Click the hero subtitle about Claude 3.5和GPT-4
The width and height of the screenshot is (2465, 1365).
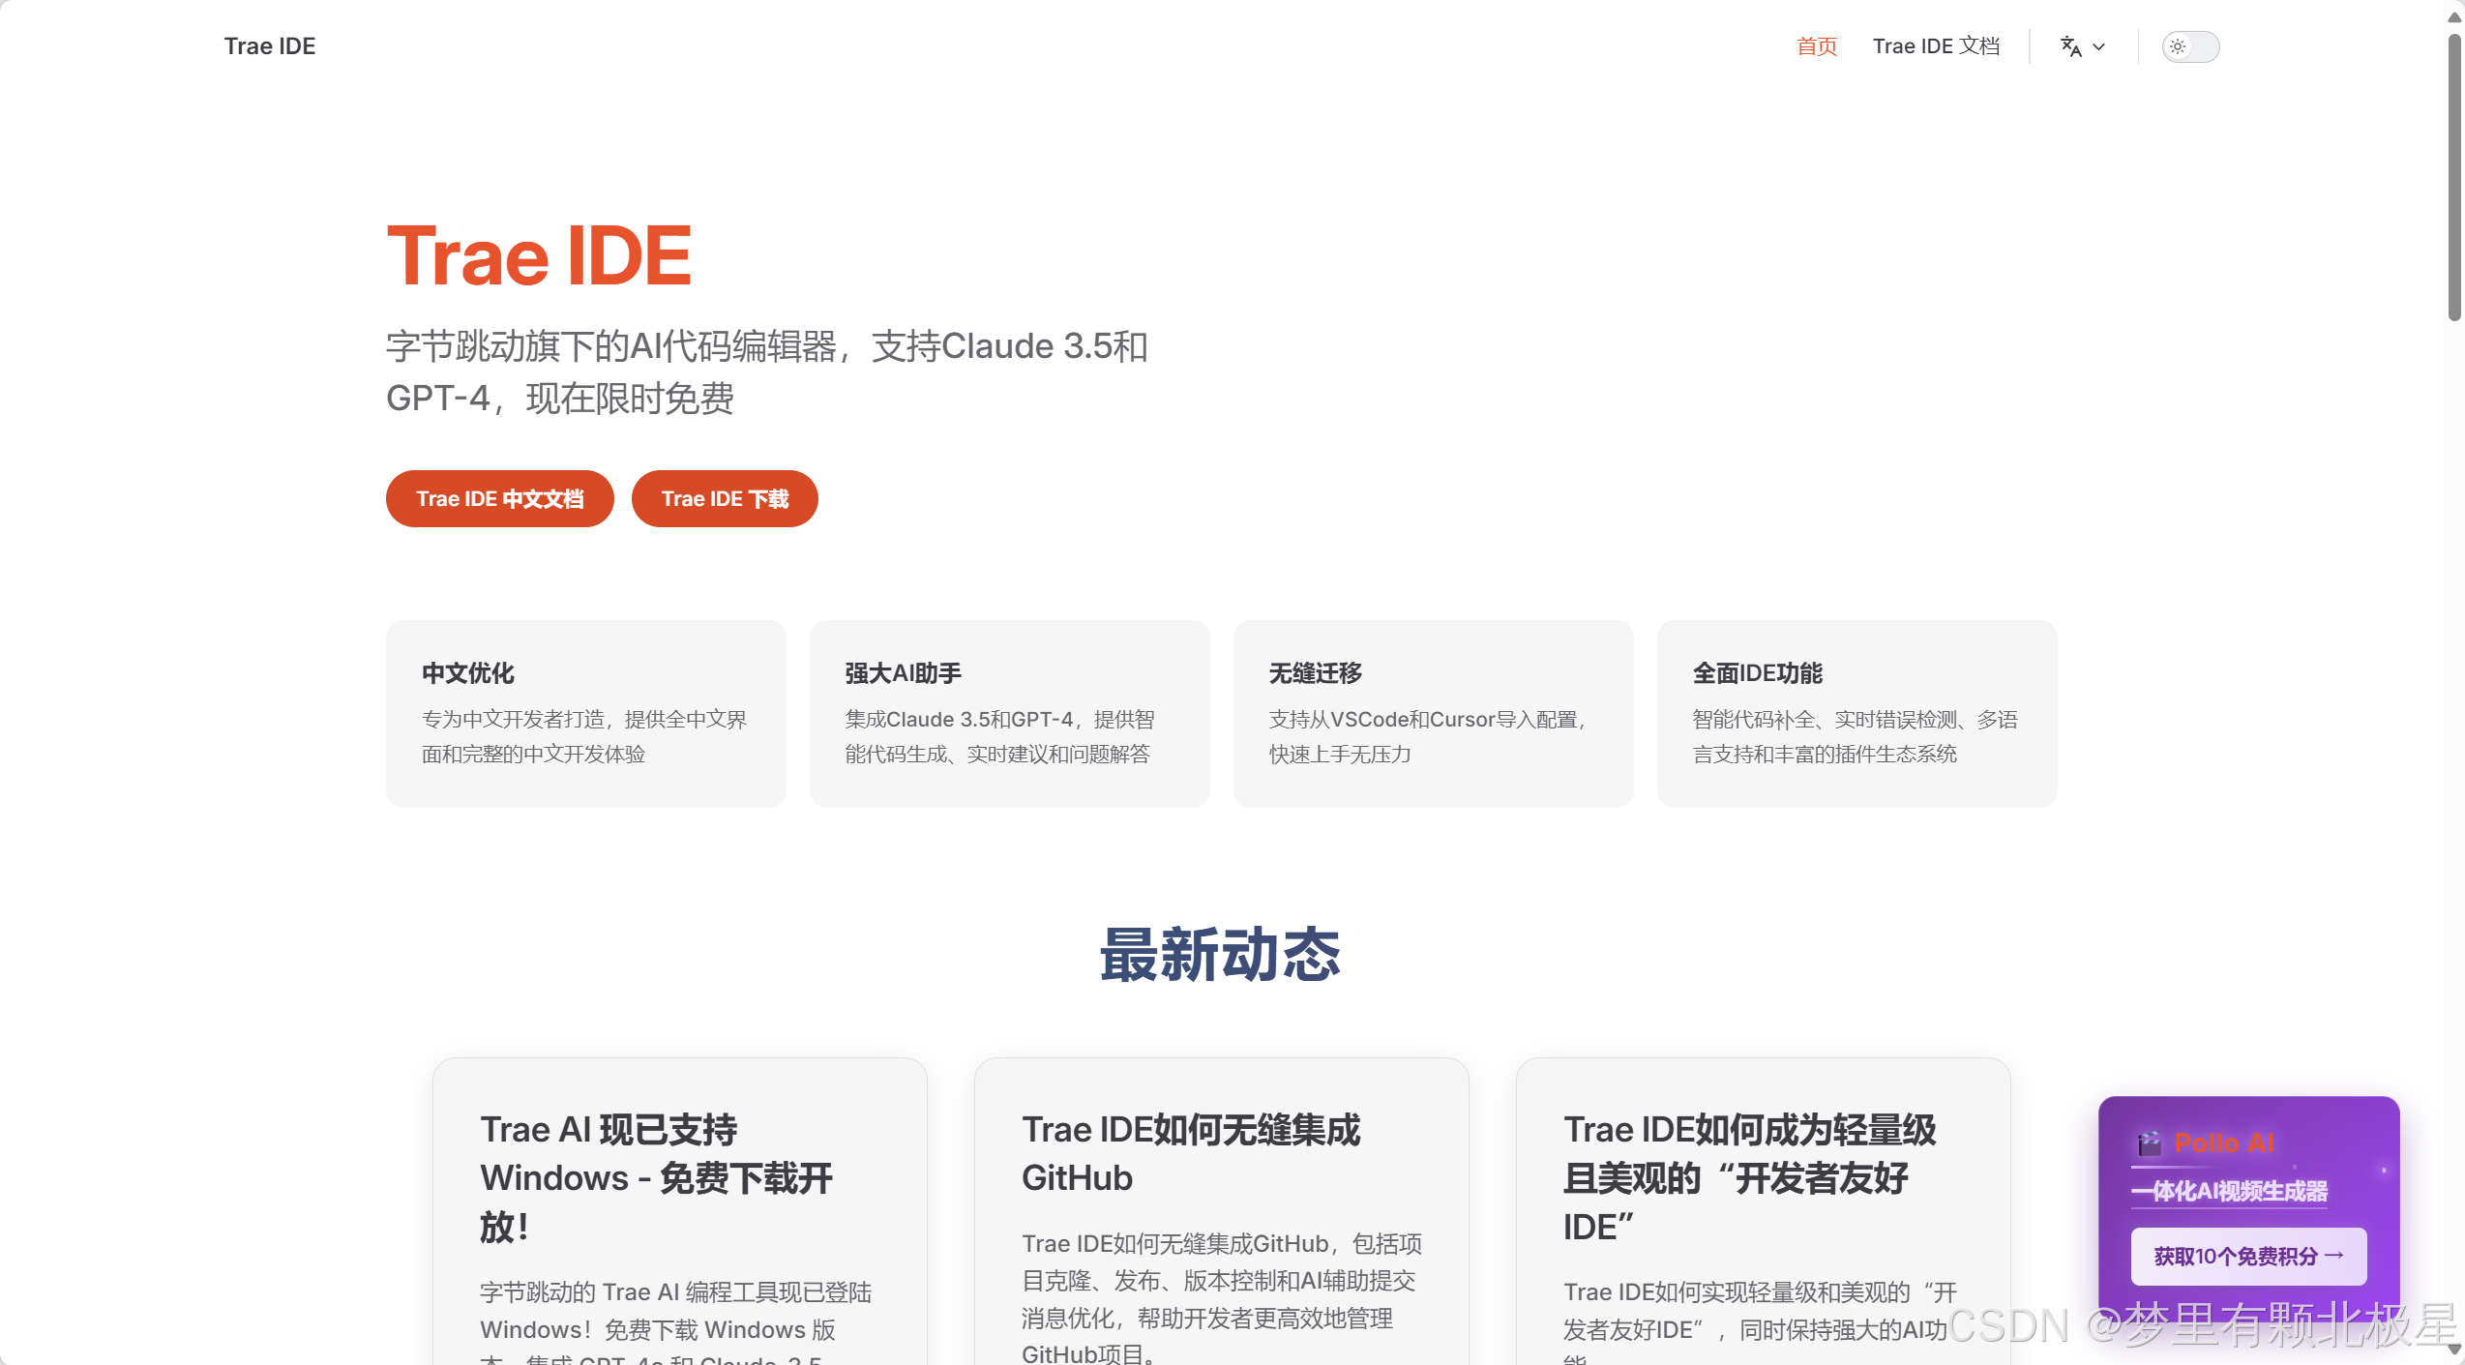pos(767,372)
